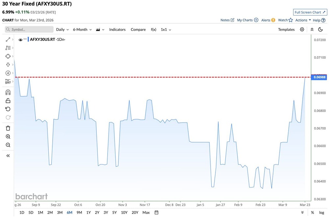Select the 6M range
This screenshot has width=329, height=218.
pos(69,212)
